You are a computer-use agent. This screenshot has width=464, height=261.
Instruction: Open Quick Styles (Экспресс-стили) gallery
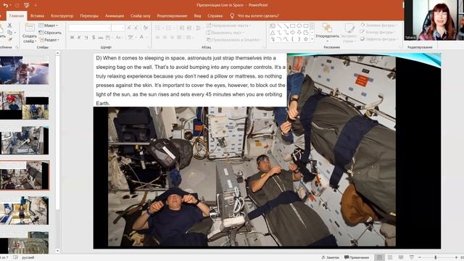click(349, 33)
